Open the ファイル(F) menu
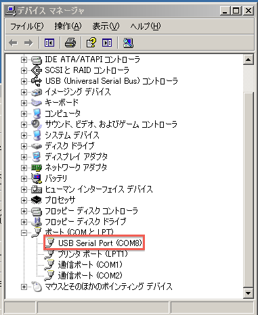Viewport: 258px width, 315px height. pyautogui.click(x=26, y=26)
